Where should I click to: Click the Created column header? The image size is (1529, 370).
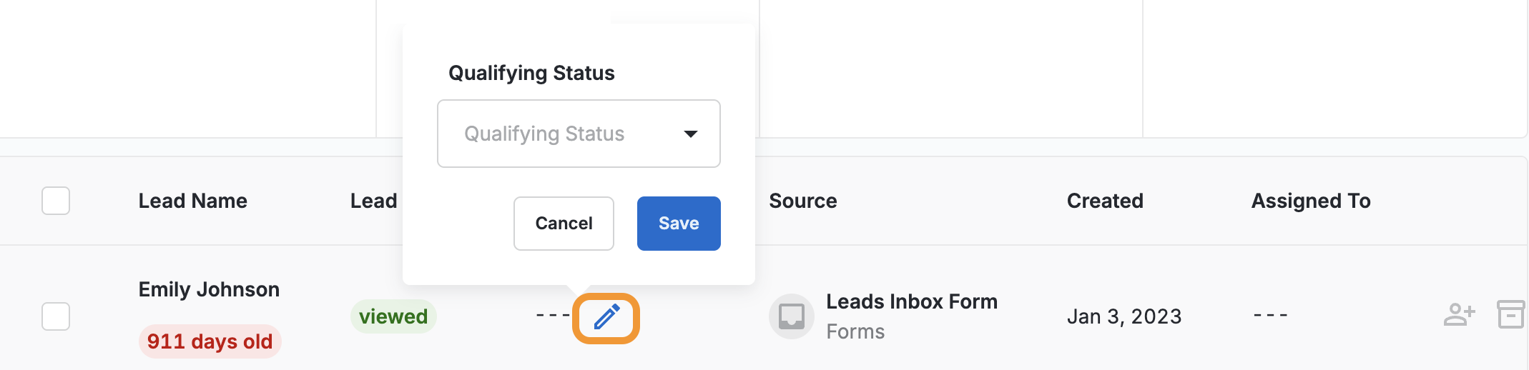coord(1104,201)
